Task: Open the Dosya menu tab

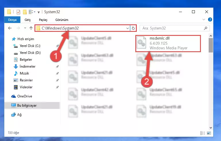Action: pyautogui.click(x=12, y=20)
